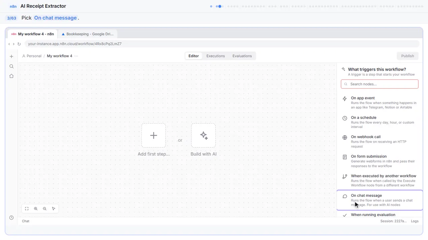This screenshot has height=240, width=428.
Task: Open search from the left sidebar
Action: 11,66
